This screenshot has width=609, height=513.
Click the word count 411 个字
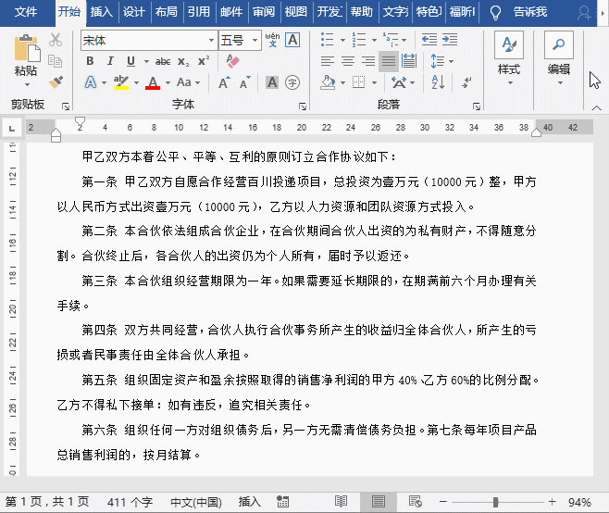click(x=130, y=502)
